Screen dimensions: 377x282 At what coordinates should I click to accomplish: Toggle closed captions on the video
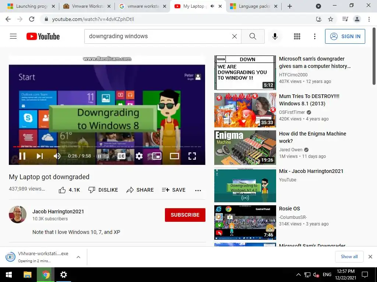(x=121, y=156)
